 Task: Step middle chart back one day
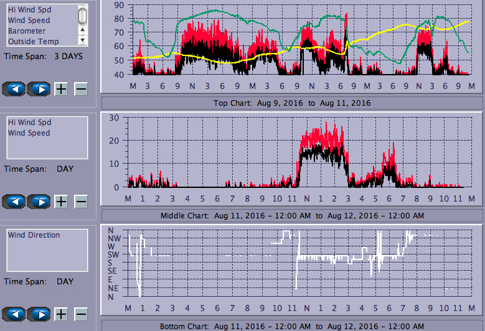click(15, 202)
